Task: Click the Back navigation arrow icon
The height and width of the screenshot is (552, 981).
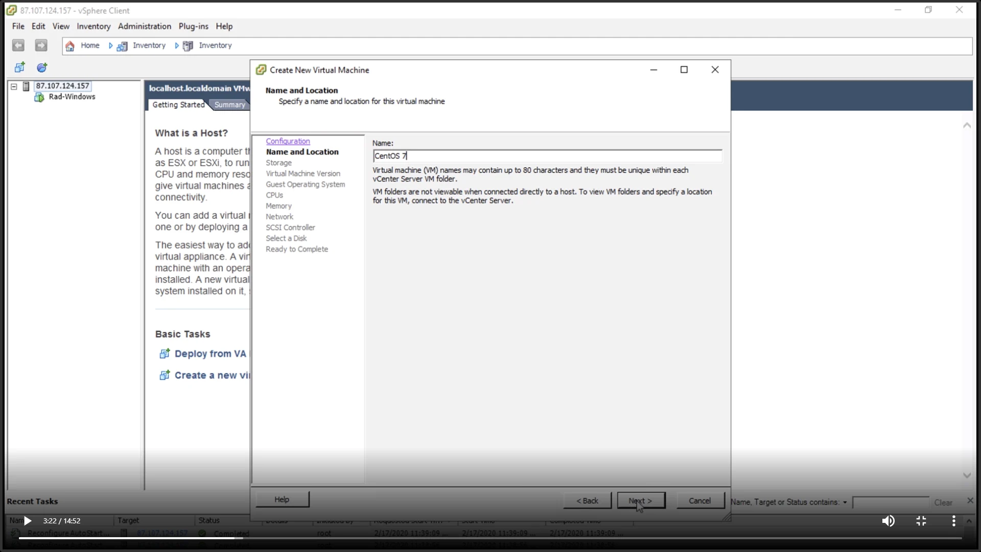Action: tap(18, 45)
